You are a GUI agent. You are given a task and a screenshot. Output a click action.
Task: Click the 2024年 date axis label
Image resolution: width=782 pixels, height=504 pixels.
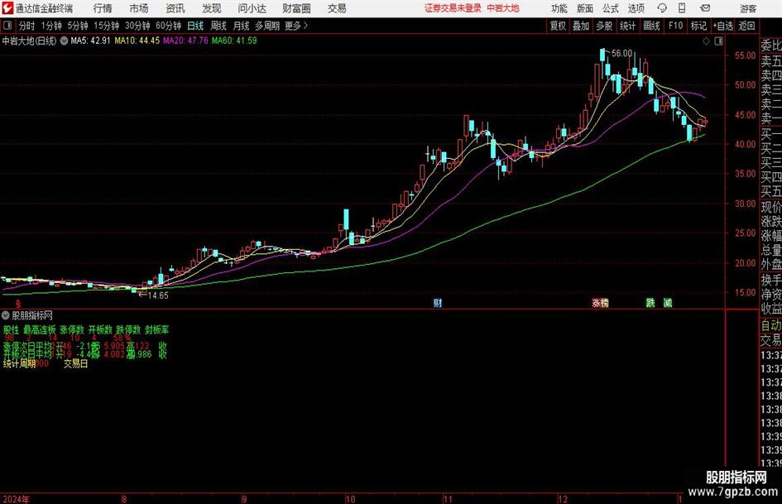pyautogui.click(x=16, y=499)
